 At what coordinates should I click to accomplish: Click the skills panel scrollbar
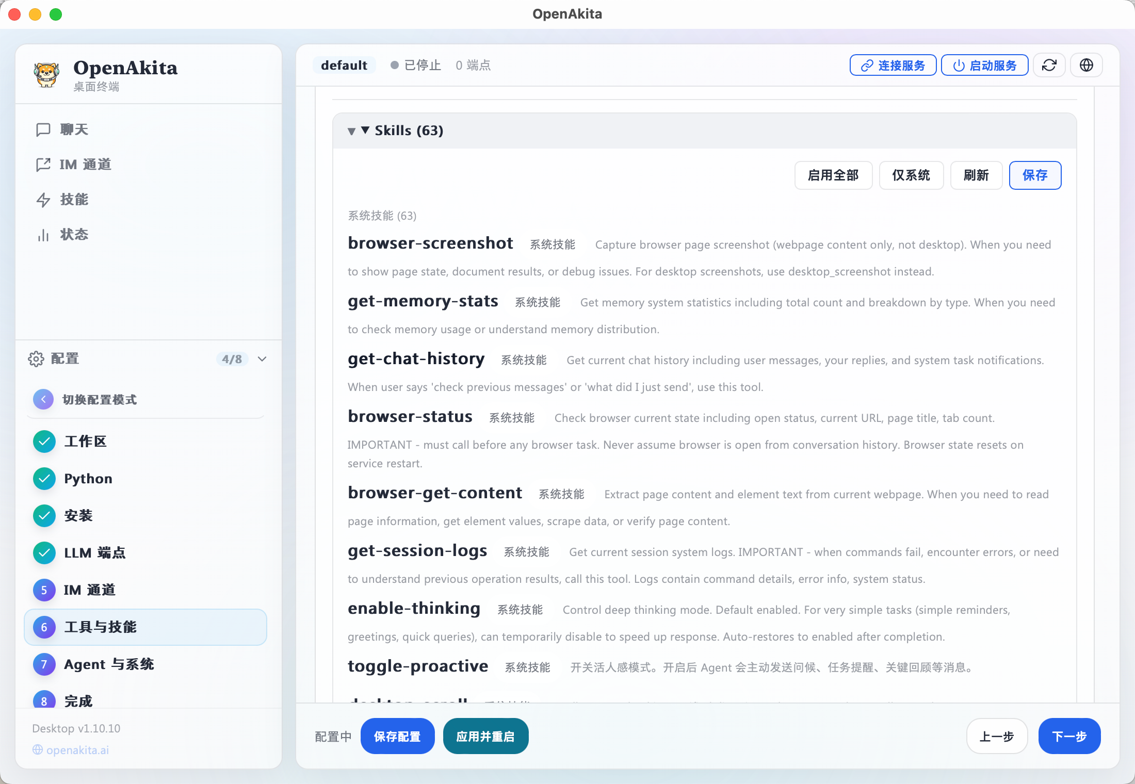click(x=1095, y=361)
